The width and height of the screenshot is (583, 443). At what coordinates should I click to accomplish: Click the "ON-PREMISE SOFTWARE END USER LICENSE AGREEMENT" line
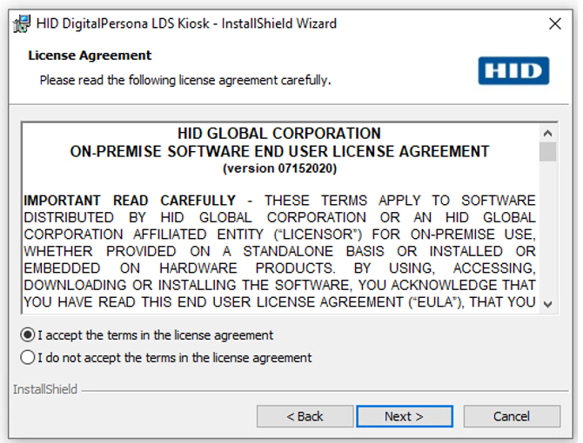tap(279, 151)
